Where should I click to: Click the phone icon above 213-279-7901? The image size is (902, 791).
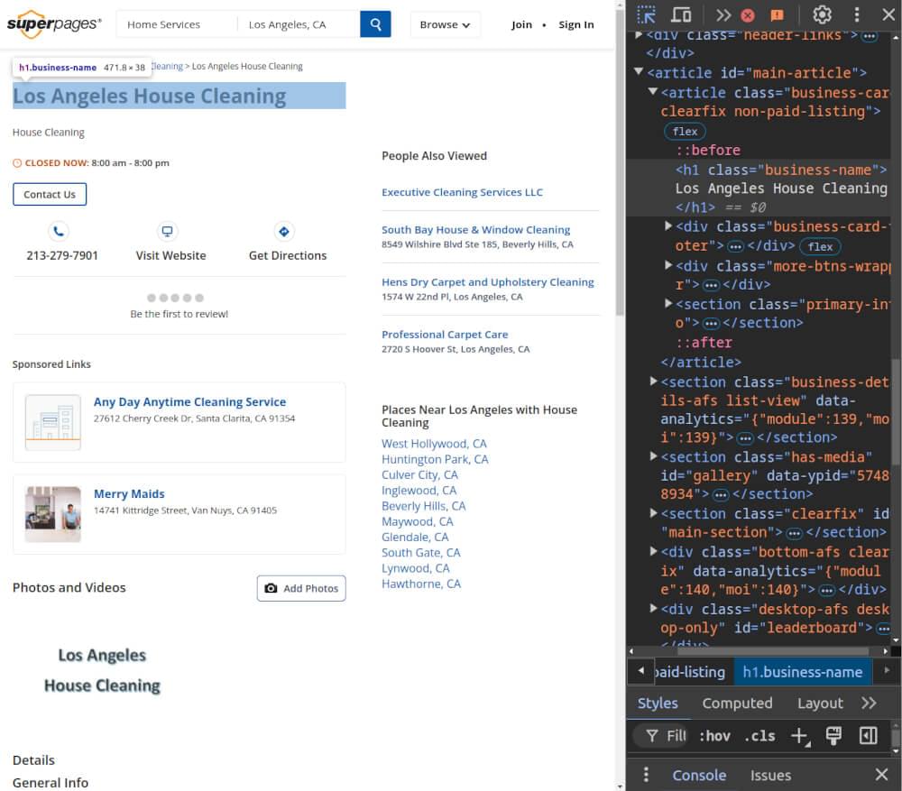[59, 232]
